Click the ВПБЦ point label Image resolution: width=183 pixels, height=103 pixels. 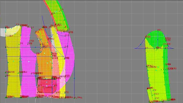(x=51, y=39)
